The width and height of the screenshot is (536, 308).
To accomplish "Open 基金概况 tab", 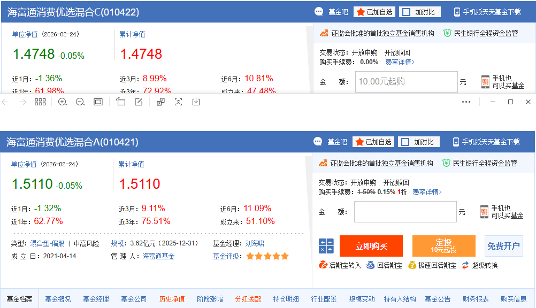I will [x=58, y=299].
